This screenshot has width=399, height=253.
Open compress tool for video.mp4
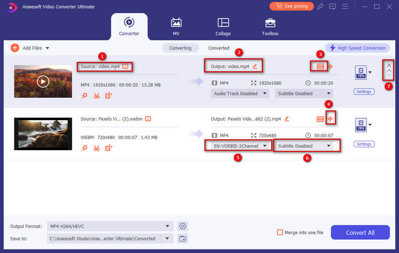(330, 66)
